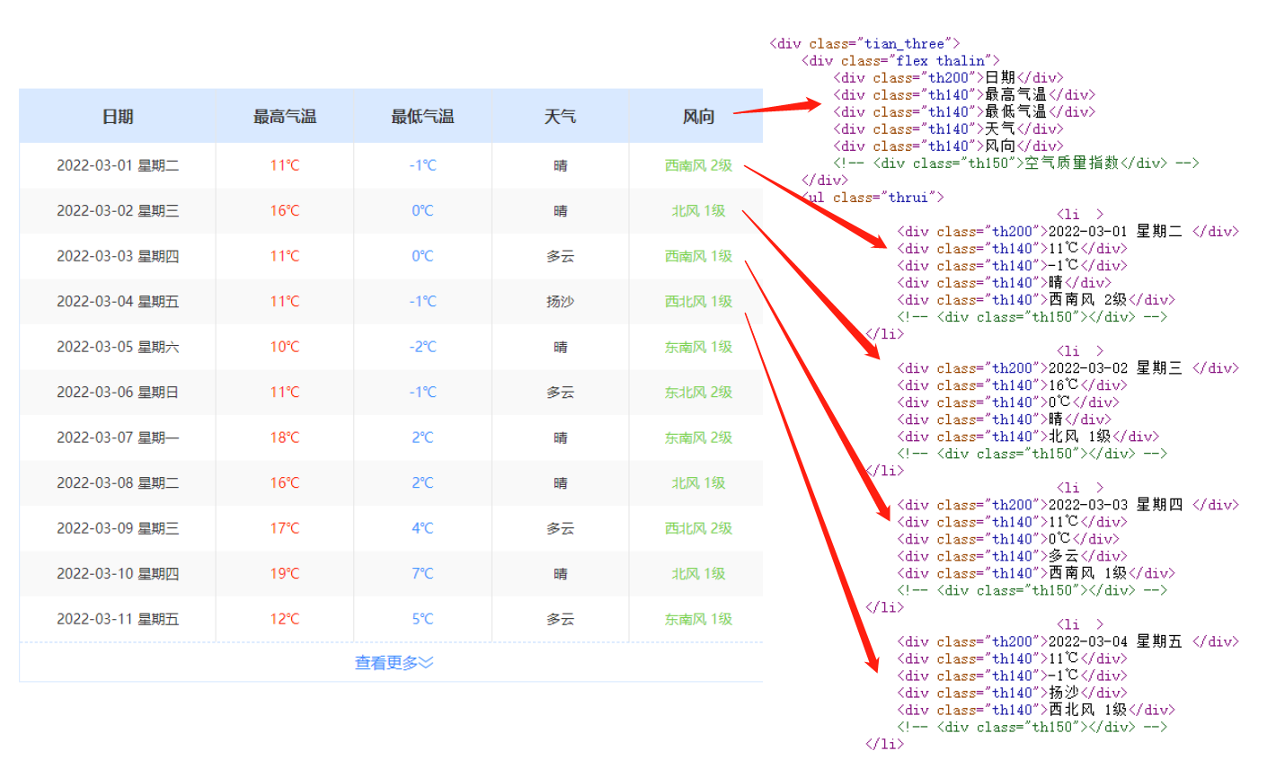Image resolution: width=1267 pixels, height=760 pixels.
Task: Select 东北风 2级 wind cell in the table
Action: [x=698, y=393]
